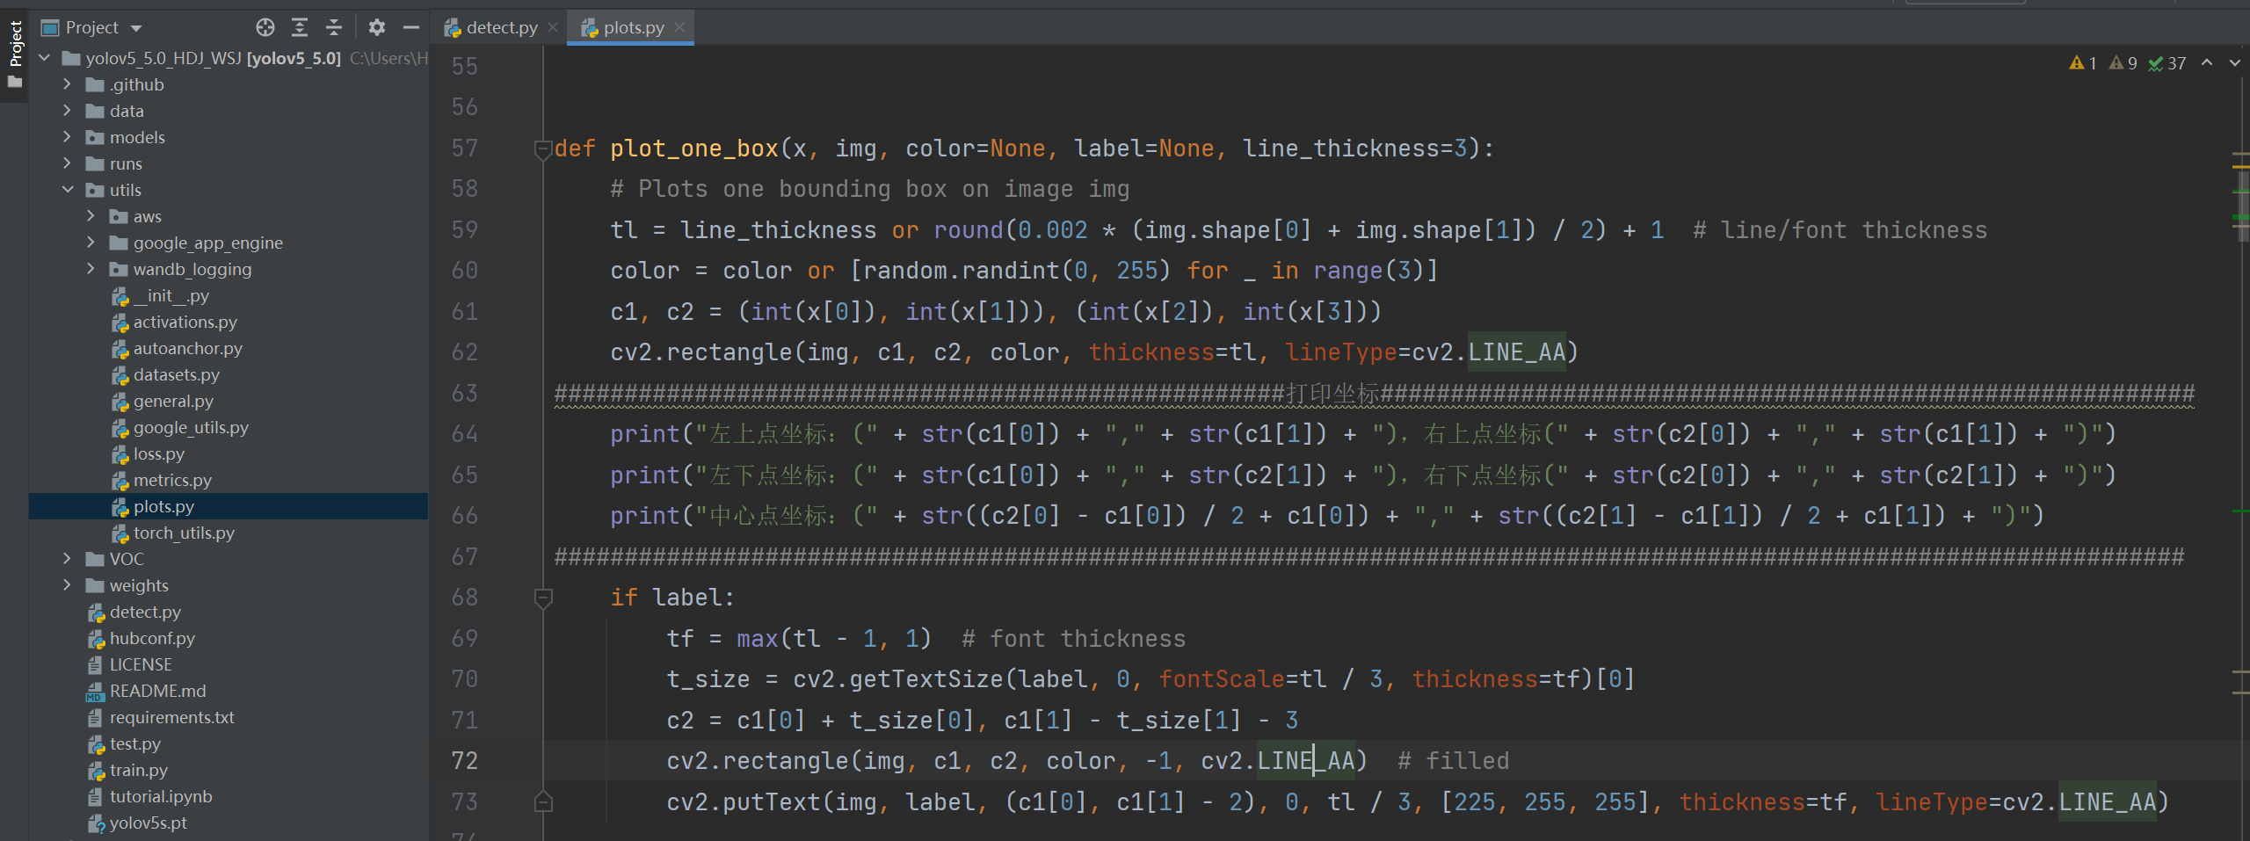2250x841 pixels.
Task: Expand the weights folder
Action: tap(68, 585)
